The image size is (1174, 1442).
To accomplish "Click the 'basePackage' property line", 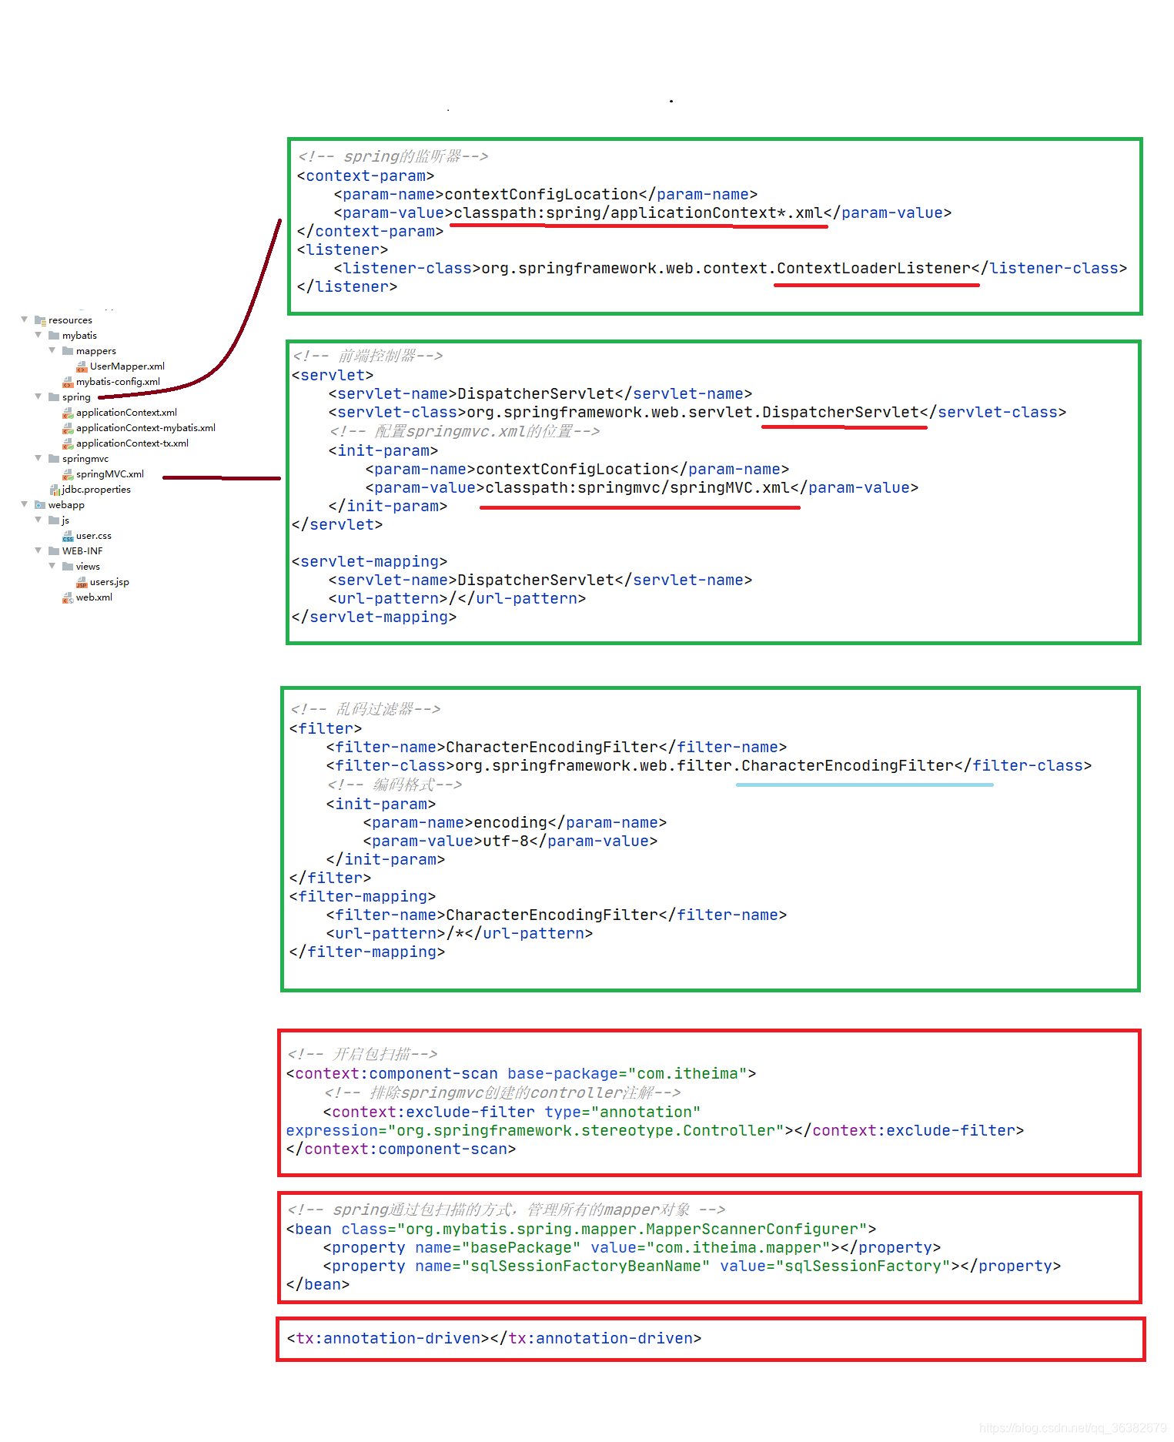I will pyautogui.click(x=632, y=1248).
